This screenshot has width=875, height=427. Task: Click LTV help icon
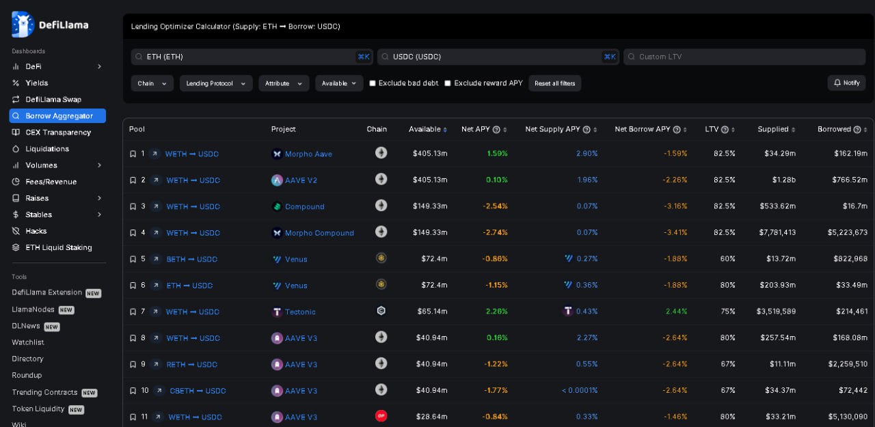click(725, 129)
